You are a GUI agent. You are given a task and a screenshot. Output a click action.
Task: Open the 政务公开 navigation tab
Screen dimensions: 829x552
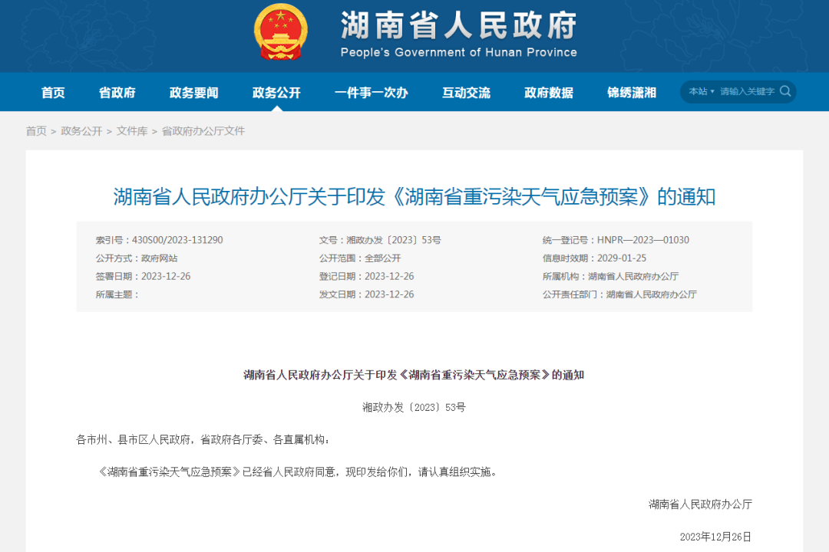[276, 93]
